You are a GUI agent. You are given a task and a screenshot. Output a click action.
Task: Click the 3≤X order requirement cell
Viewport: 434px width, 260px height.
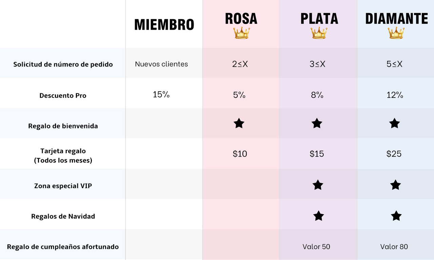coord(317,64)
